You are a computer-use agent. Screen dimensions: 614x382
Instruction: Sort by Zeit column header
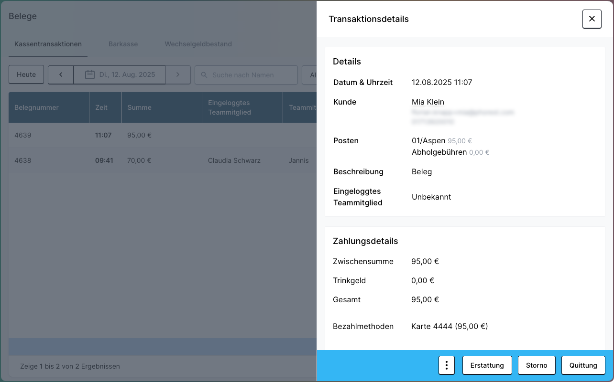(105, 107)
